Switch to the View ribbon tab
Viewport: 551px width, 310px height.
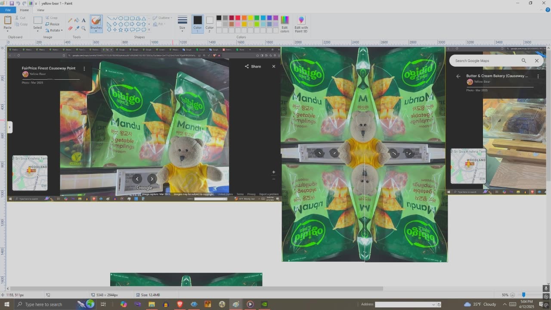click(x=40, y=10)
